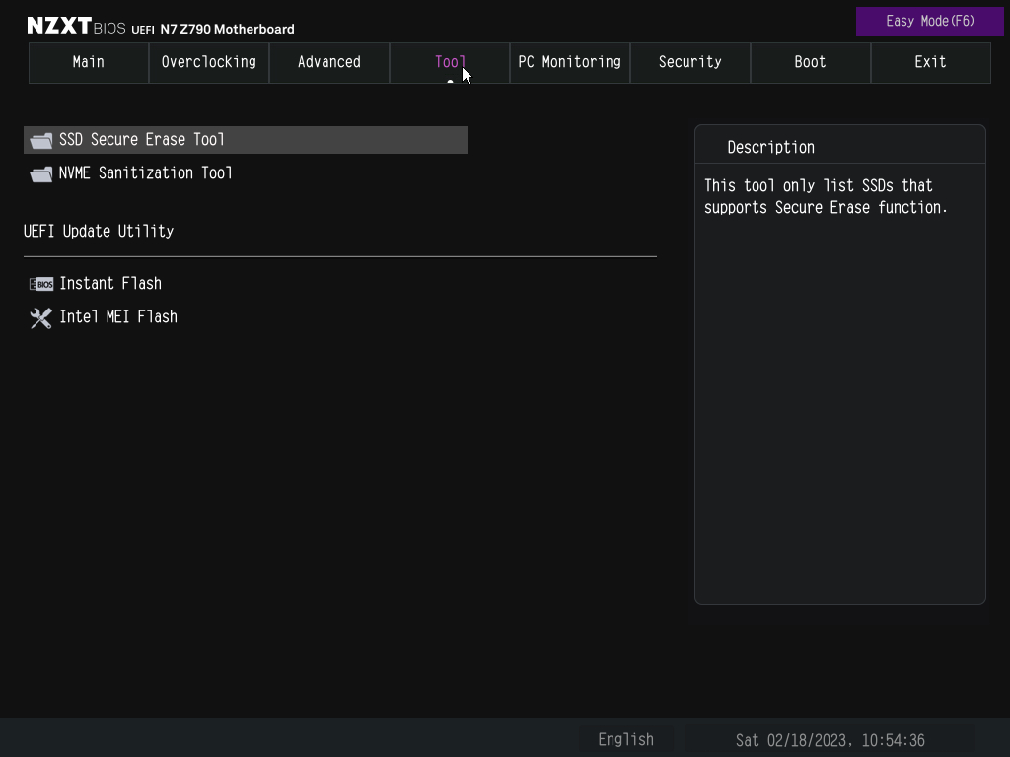Select the Instant Flash BIOS icon

point(40,283)
